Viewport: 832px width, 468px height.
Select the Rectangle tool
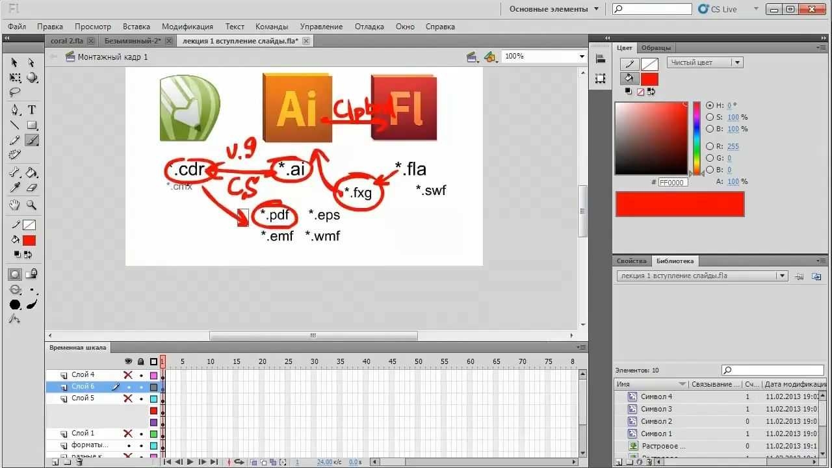coord(31,125)
